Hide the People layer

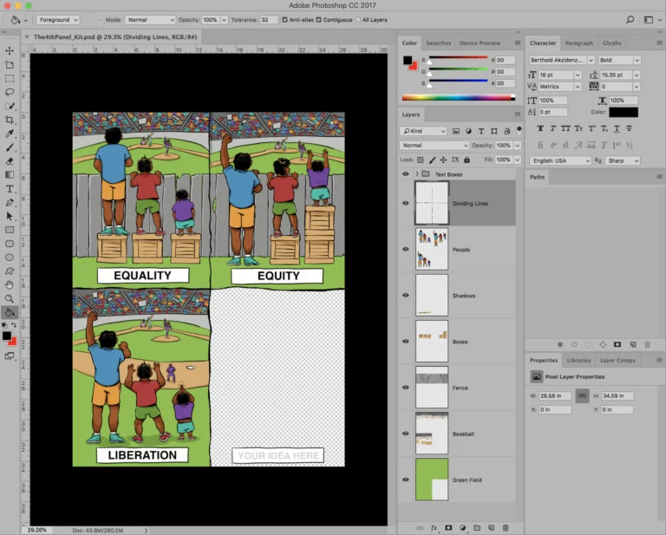click(406, 249)
